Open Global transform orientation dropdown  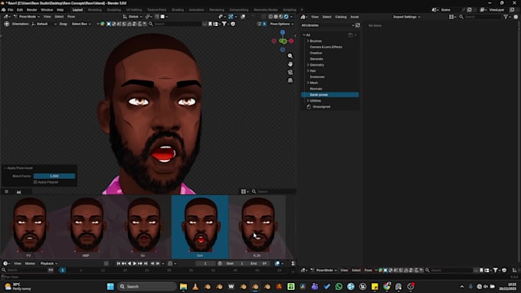tap(132, 16)
